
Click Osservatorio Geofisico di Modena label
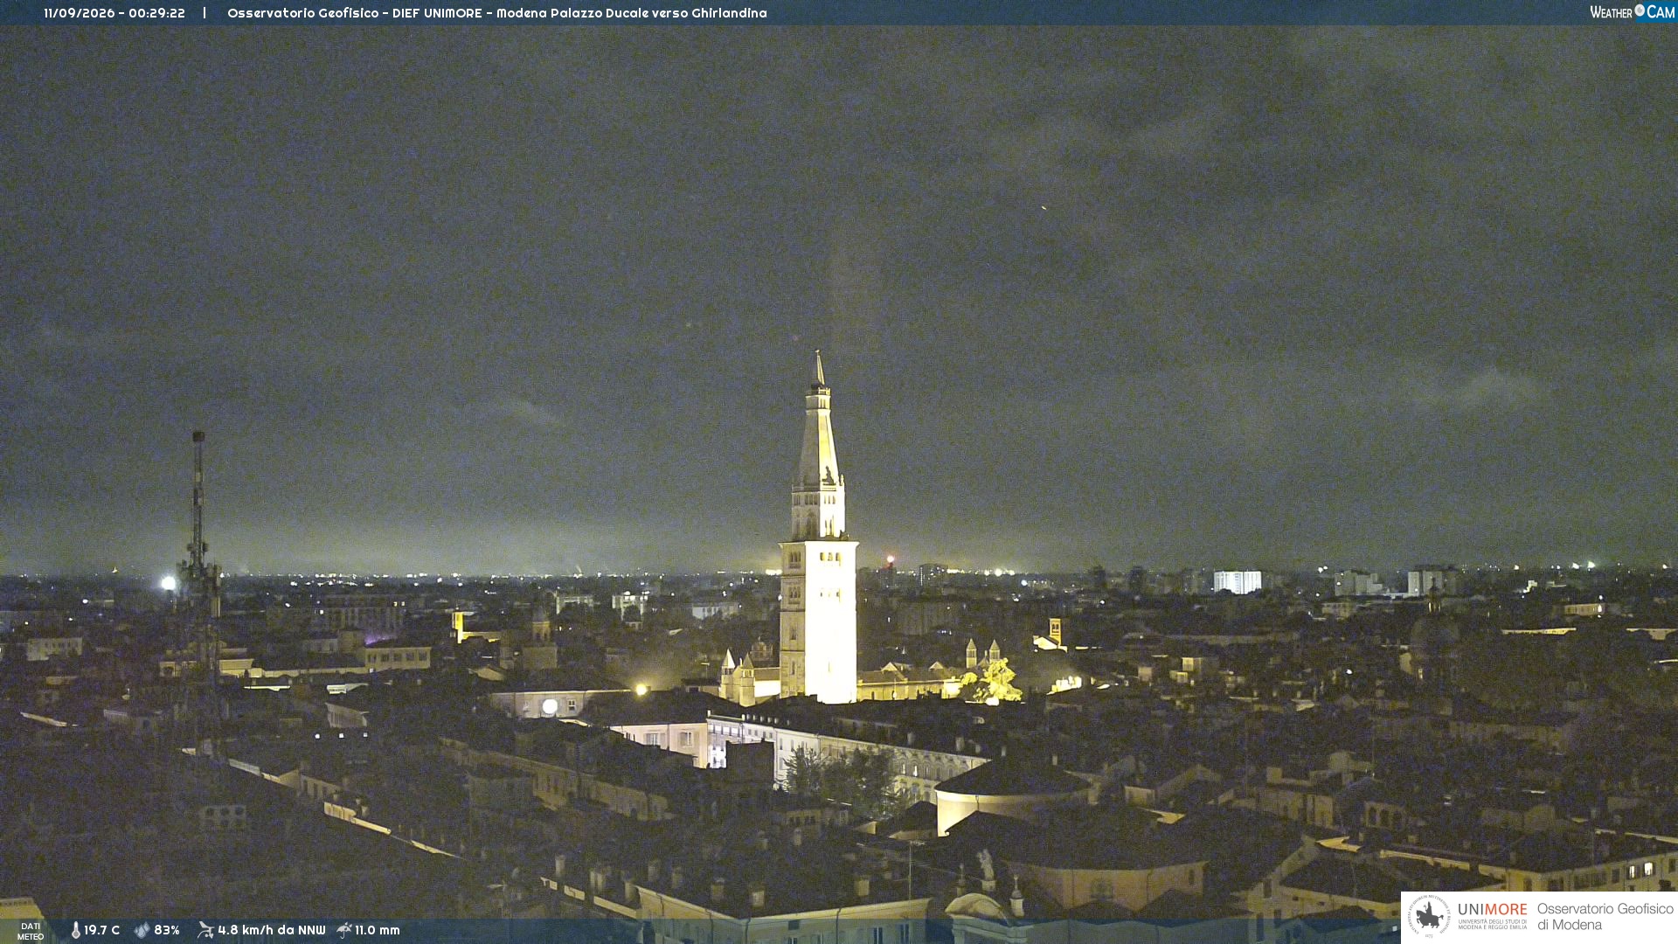tap(1605, 916)
